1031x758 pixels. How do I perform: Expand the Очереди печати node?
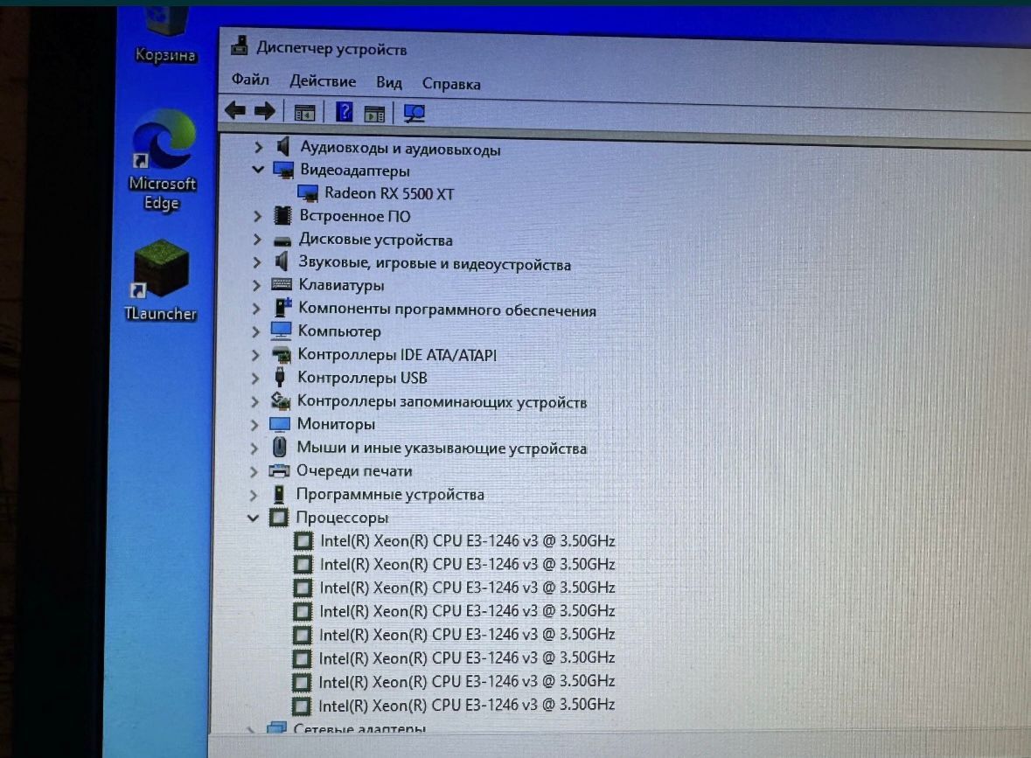[x=254, y=471]
